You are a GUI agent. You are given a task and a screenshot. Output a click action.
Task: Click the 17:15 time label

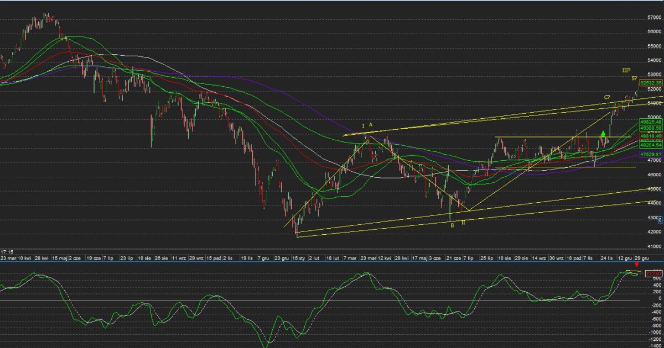[x=7, y=252]
